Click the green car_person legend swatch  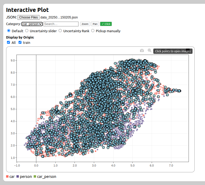coord(35,177)
